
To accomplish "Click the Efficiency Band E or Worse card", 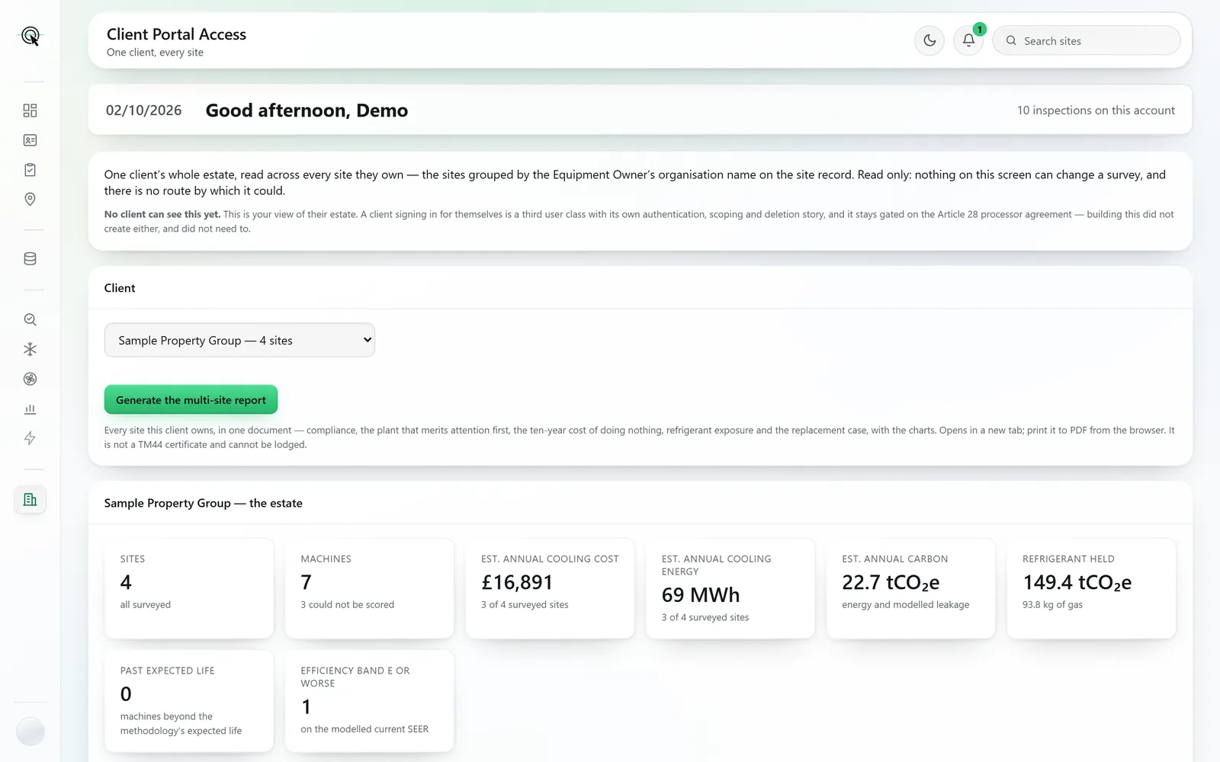I will pos(369,701).
